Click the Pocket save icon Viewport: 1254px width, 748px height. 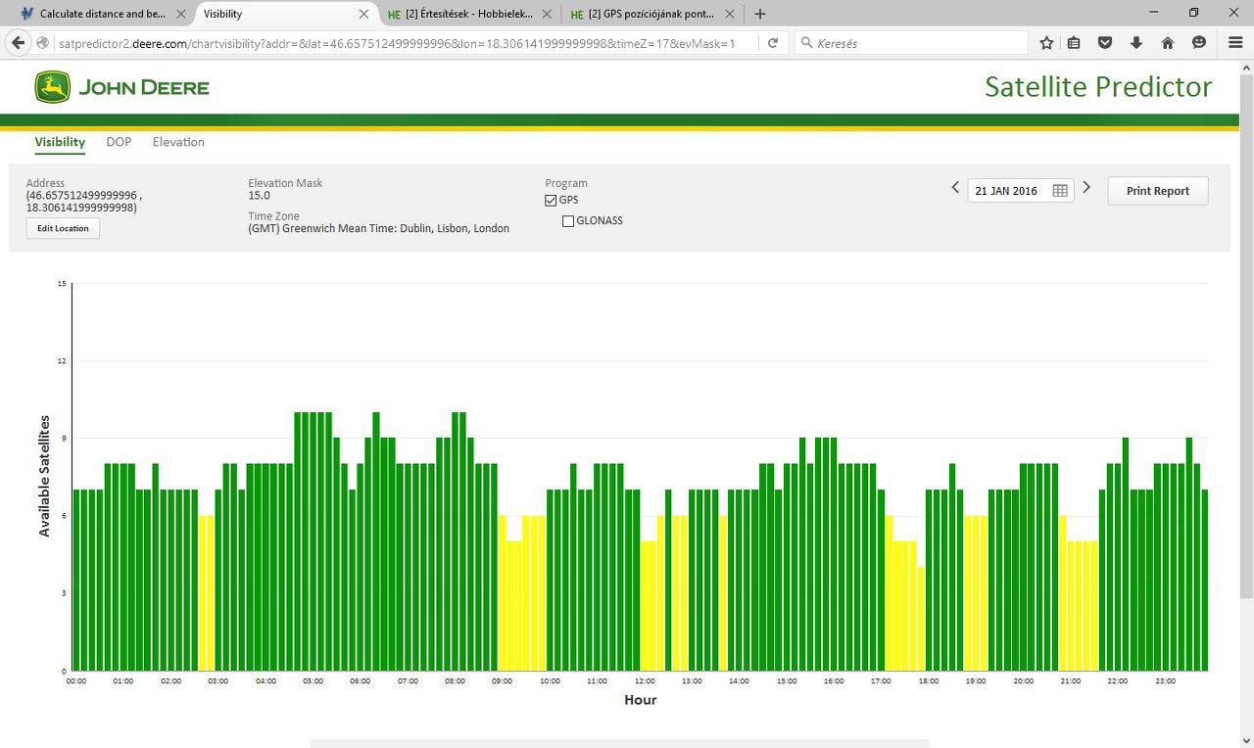tap(1105, 43)
